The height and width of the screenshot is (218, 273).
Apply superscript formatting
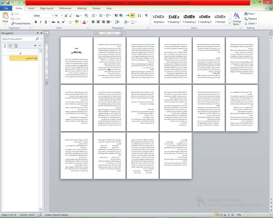coord(63,22)
